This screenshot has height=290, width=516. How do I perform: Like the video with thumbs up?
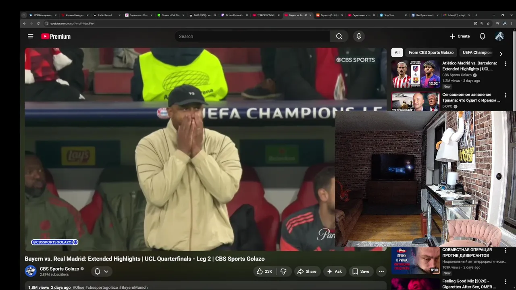[x=264, y=271]
